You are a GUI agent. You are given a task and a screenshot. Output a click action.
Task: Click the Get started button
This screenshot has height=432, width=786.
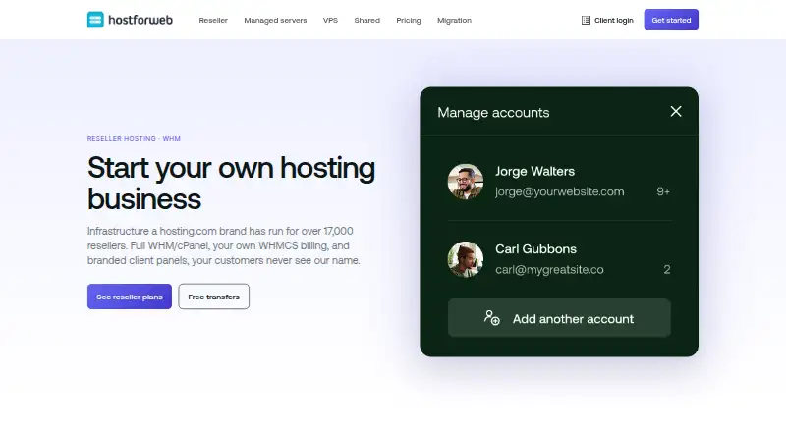(x=671, y=20)
